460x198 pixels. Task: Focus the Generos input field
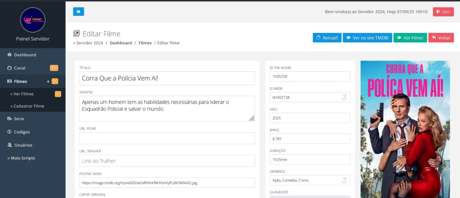(310, 180)
